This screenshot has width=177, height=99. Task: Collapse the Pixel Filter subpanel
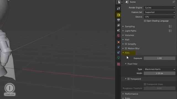pos(132,64)
